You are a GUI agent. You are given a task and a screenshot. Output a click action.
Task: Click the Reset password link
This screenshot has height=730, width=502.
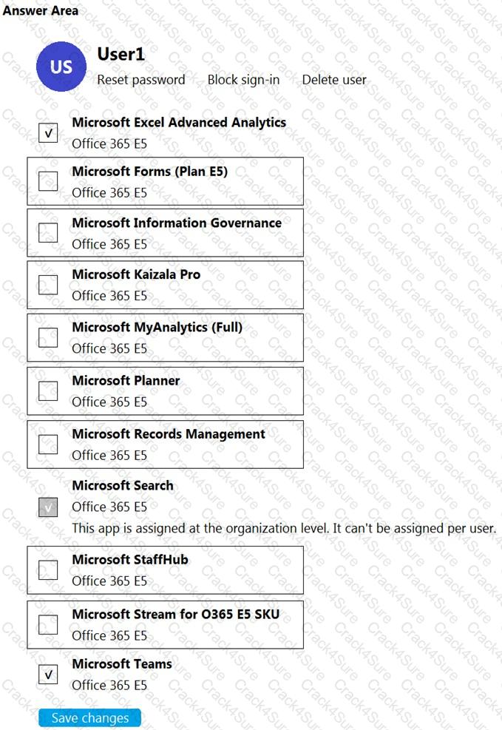pos(142,79)
